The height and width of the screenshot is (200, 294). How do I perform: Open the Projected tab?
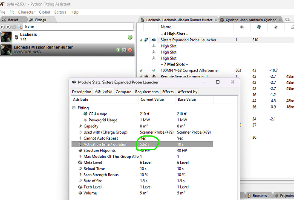pyautogui.click(x=284, y=195)
